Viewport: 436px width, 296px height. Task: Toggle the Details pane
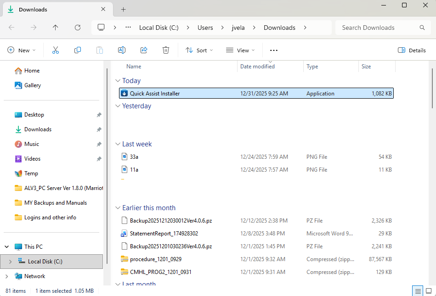tap(412, 50)
